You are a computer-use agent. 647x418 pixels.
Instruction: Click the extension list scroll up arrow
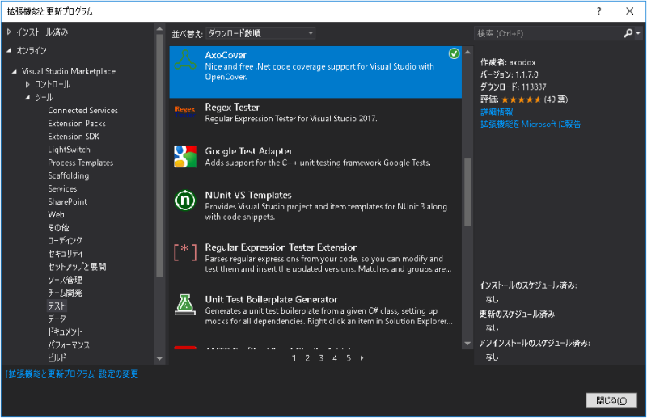point(467,52)
